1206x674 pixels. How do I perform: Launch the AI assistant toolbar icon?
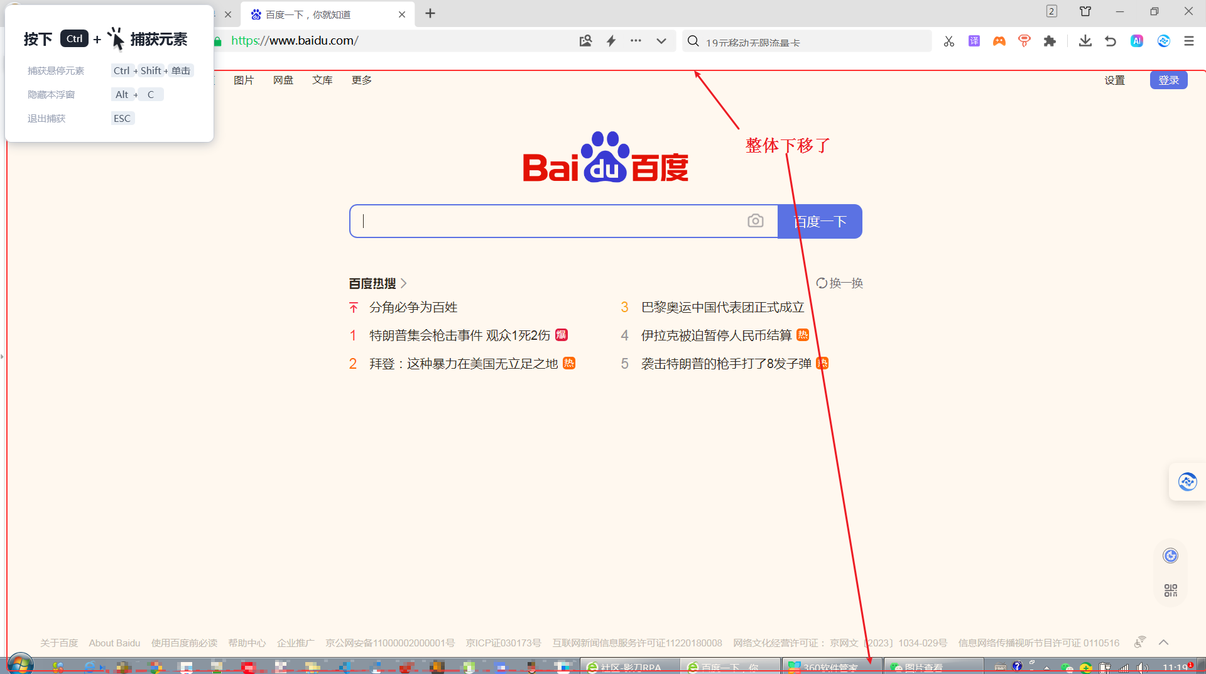(x=1137, y=41)
